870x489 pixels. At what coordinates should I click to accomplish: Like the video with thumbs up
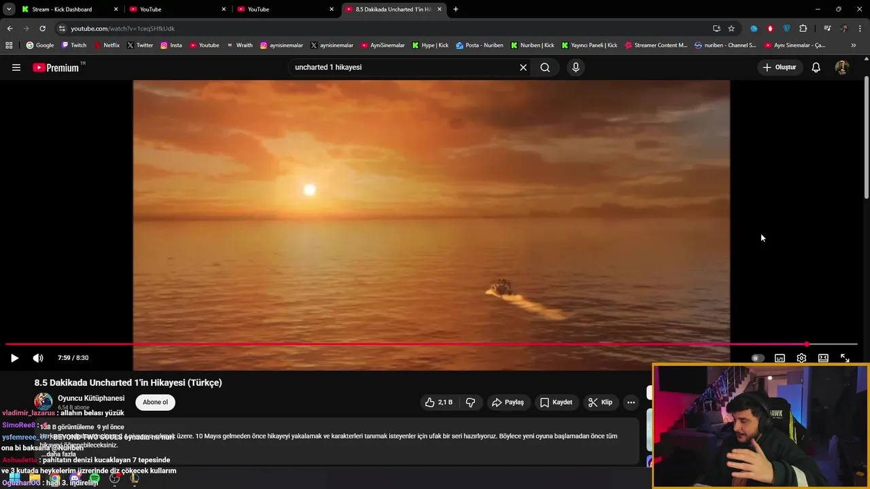tap(438, 402)
